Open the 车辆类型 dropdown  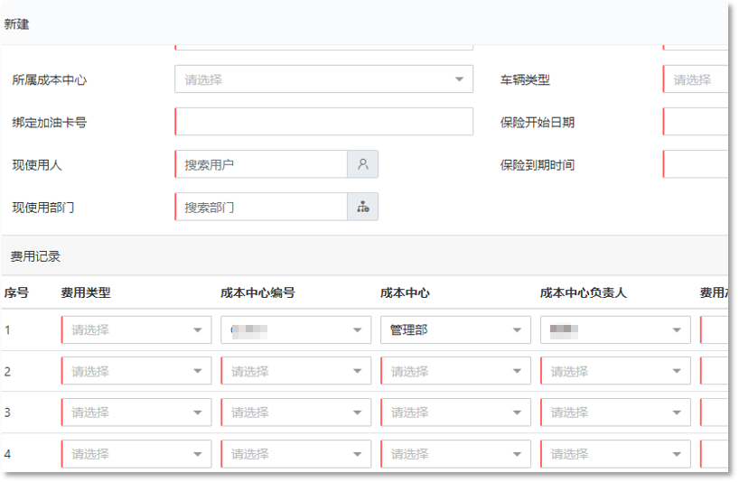[696, 79]
